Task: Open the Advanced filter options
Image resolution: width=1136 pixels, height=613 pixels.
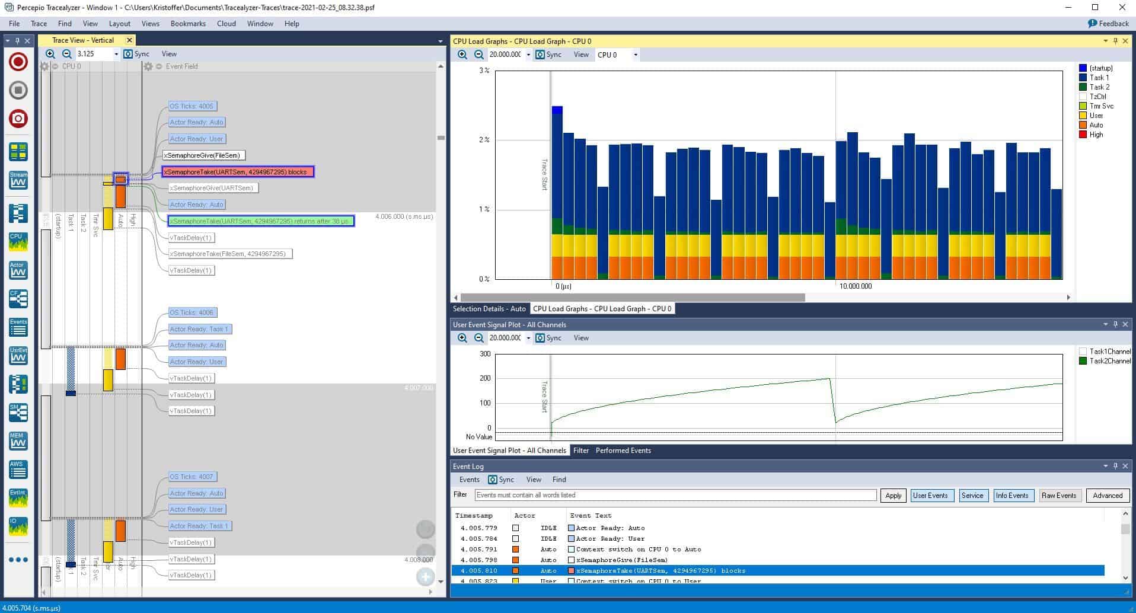Action: [1107, 496]
